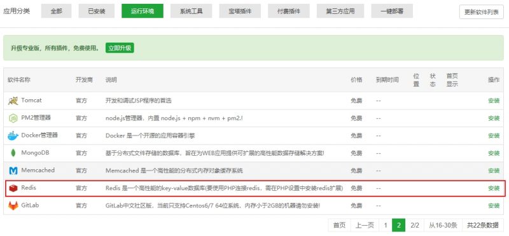Install Docker管理器 via its 安装 link

tap(494, 135)
